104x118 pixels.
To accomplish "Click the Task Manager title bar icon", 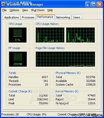I will [x=4, y=4].
